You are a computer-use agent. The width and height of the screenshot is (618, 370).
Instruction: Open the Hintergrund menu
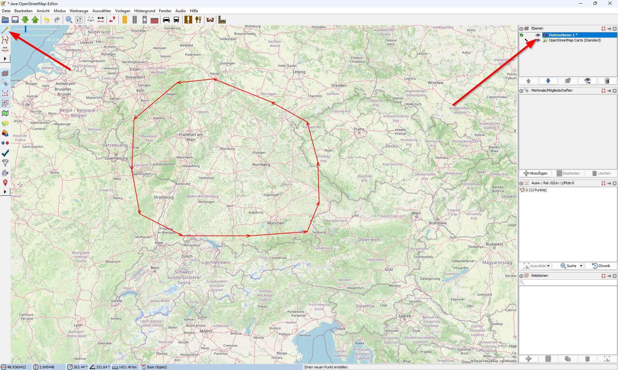click(x=145, y=11)
